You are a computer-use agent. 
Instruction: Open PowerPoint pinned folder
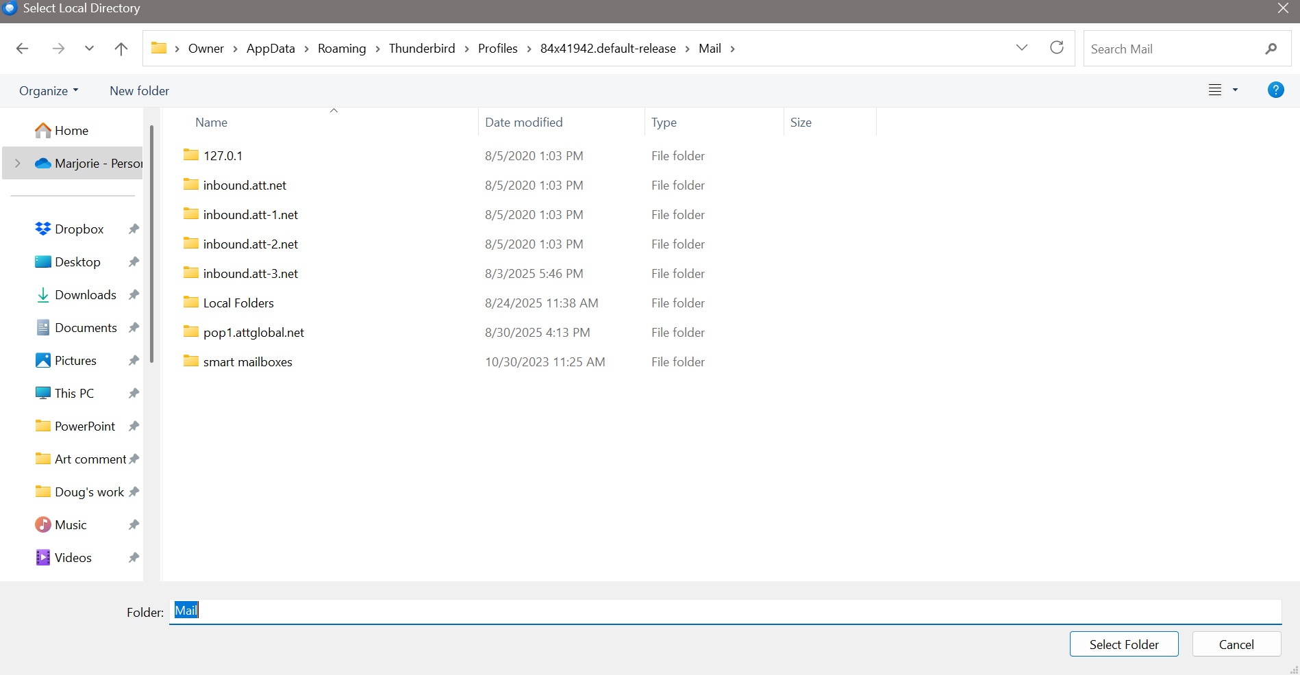tap(85, 426)
